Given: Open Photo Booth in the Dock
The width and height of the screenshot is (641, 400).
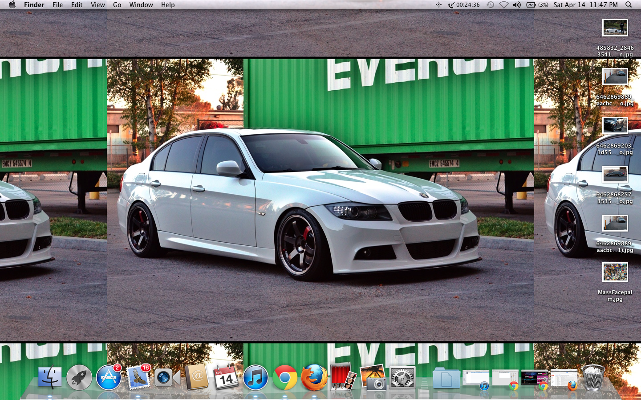Looking at the screenshot, I should [344, 377].
